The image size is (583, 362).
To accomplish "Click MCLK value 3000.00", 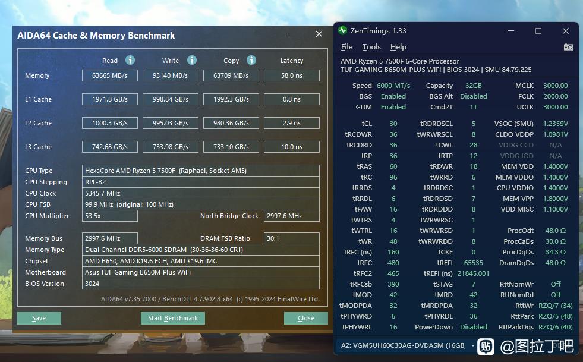I will coord(556,86).
